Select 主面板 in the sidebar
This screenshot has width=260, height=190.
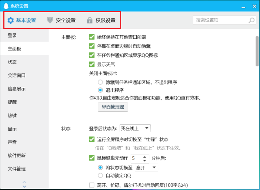tap(24, 49)
